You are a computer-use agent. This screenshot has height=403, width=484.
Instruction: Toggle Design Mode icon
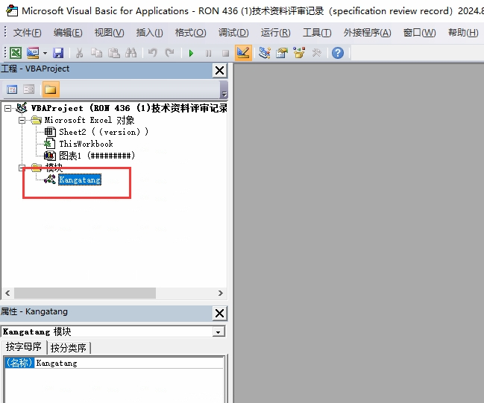(243, 53)
